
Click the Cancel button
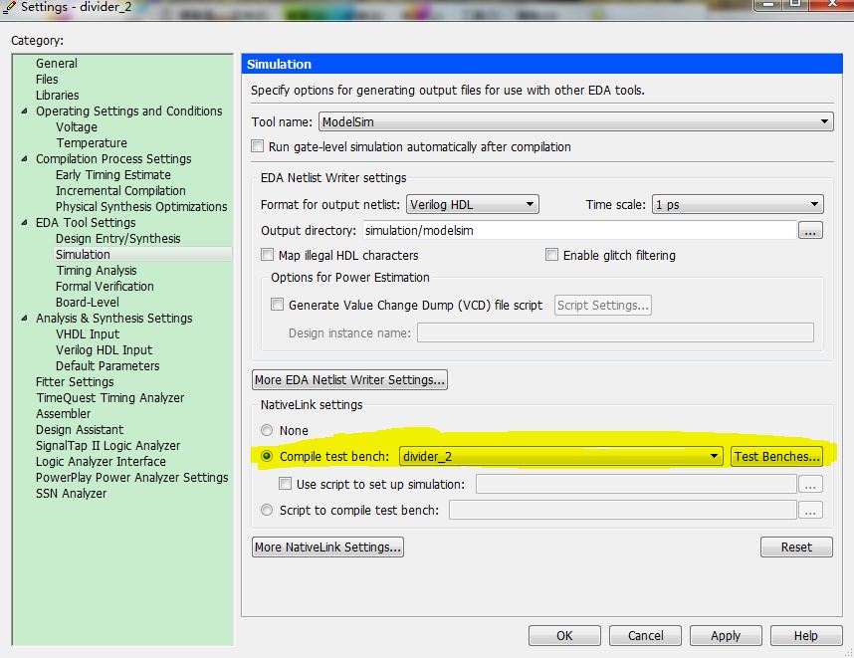click(645, 636)
